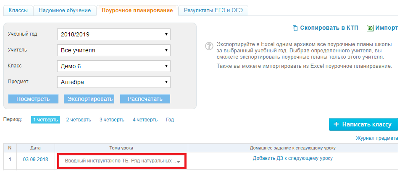This screenshot has width=405, height=175.
Task: Open the Журнал предмета link
Action: (x=377, y=138)
